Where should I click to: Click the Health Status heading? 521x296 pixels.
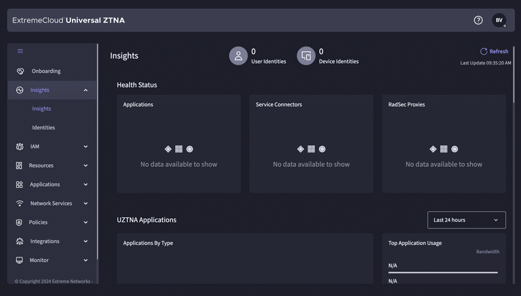coord(137,85)
